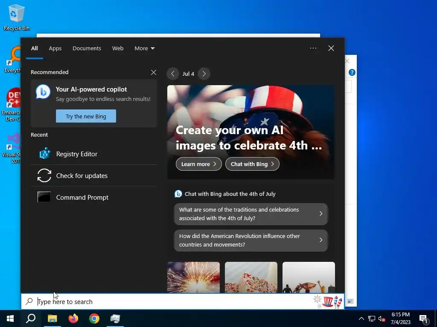Open the fireworks sparkler thumbnail

point(193,277)
